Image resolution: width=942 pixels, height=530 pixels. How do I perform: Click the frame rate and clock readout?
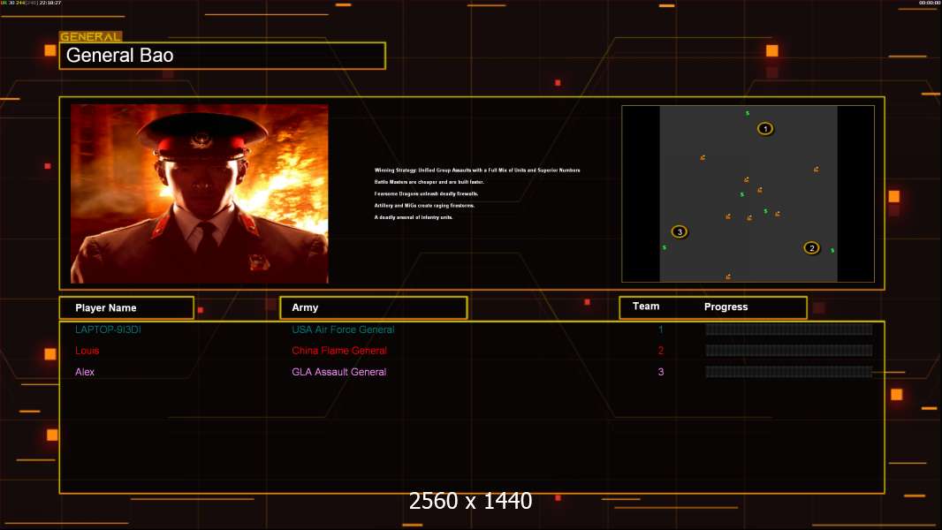point(31,3)
